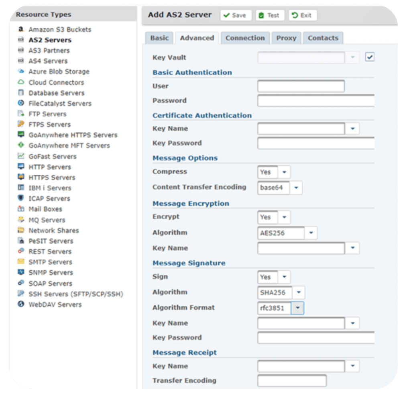Viewport: 411px width, 396px height.
Task: Save the AS2 Server configuration
Action: (236, 15)
